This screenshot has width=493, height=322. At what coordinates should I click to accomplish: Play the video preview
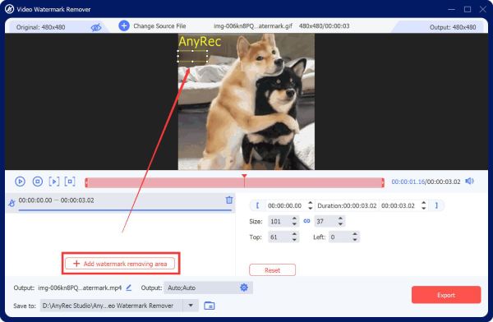20,182
